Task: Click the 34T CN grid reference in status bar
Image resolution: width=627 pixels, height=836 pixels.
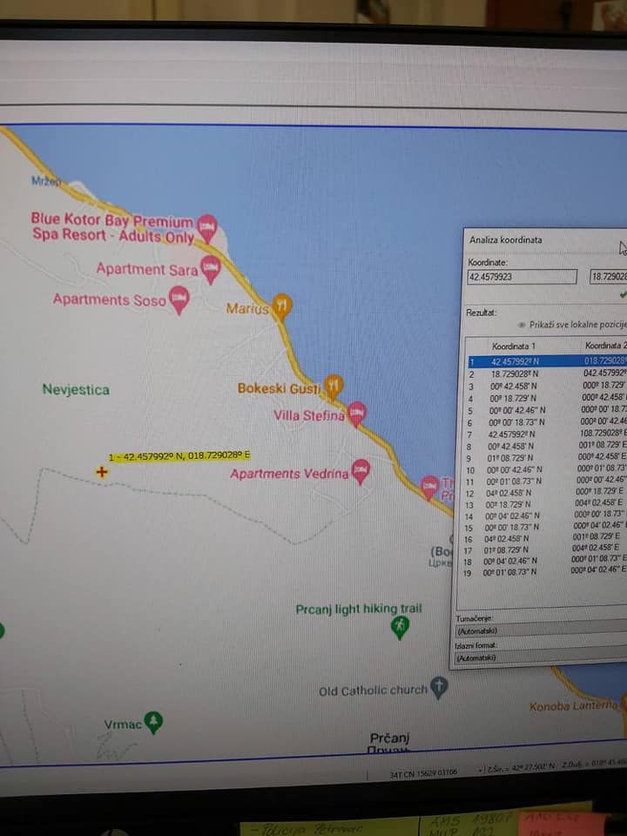Action: [423, 772]
